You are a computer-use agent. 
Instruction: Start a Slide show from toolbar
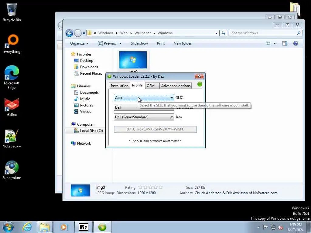click(139, 43)
